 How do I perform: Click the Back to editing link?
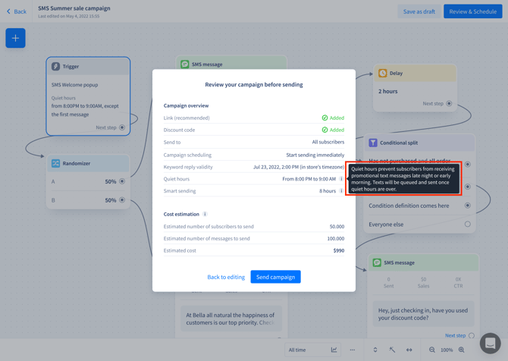pos(226,277)
